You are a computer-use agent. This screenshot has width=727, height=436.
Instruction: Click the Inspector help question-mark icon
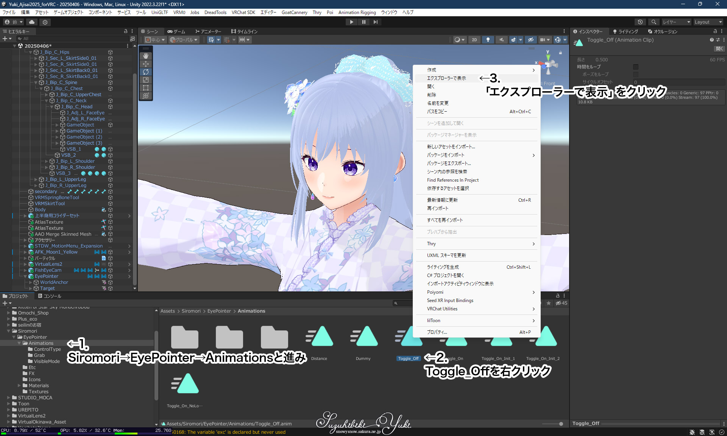point(712,40)
